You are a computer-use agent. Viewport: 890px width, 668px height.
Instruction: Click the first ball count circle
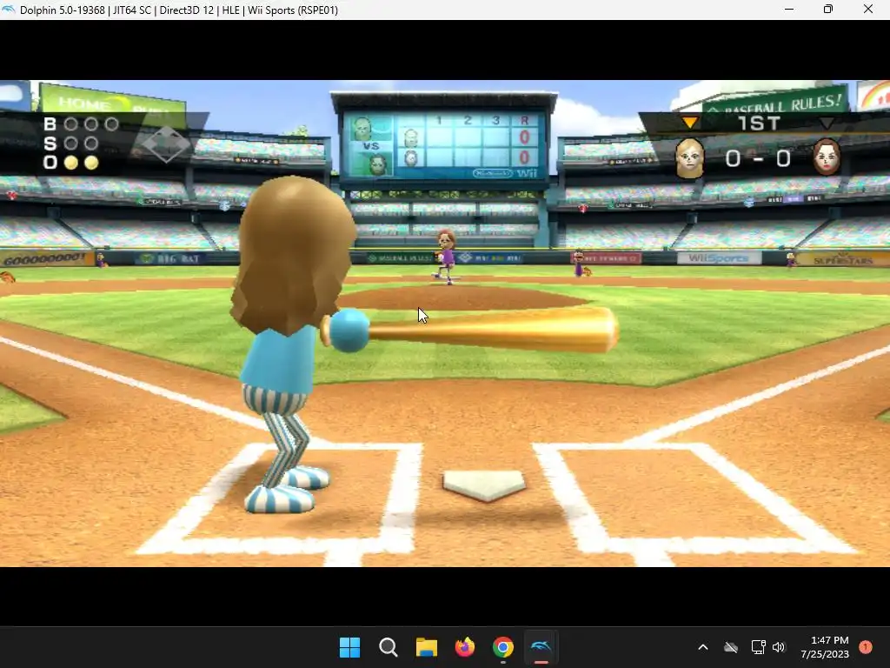coord(71,124)
